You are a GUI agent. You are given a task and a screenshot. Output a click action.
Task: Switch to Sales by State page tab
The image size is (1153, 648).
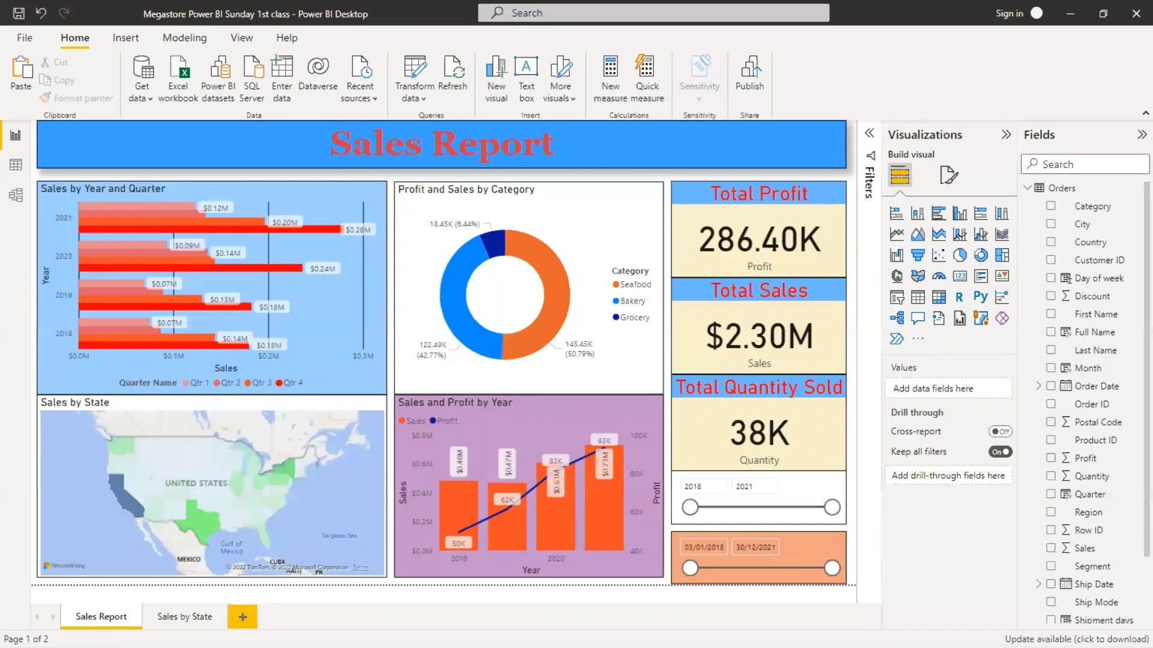click(184, 616)
